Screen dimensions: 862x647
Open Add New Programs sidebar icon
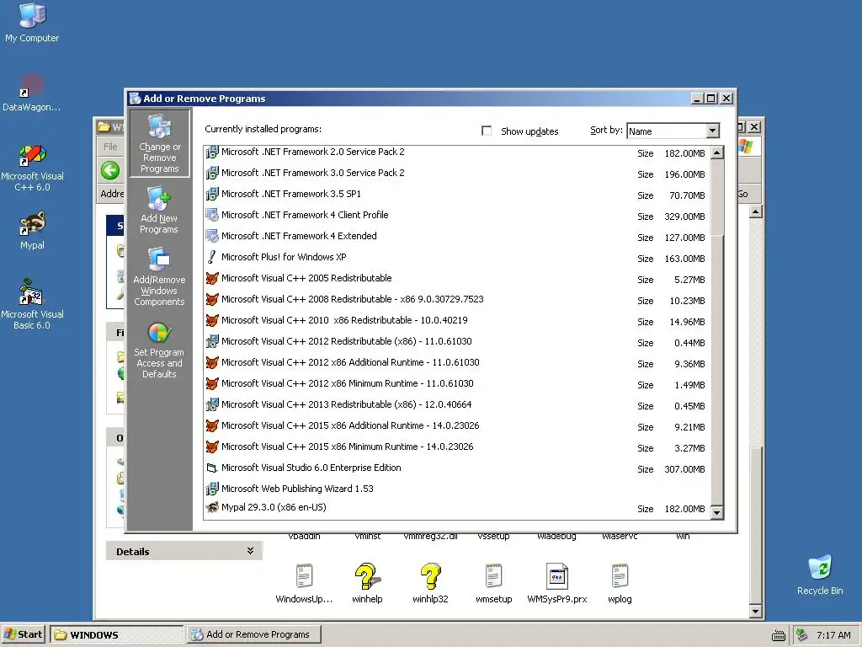[159, 211]
